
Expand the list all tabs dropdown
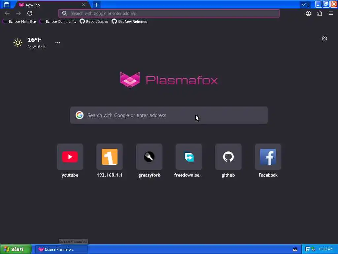305,5
